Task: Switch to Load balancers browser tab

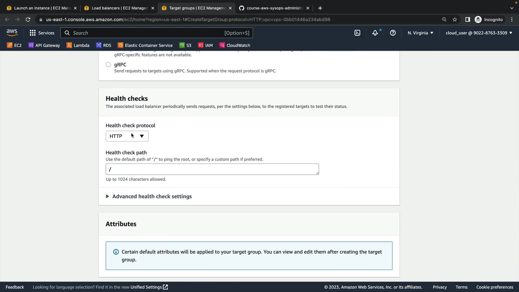Action: 119,8
